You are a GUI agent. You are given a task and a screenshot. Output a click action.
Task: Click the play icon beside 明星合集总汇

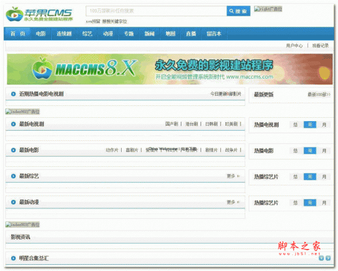pos(14,258)
